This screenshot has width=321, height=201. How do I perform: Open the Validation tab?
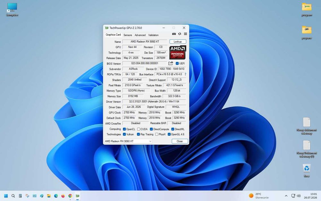coord(153,35)
